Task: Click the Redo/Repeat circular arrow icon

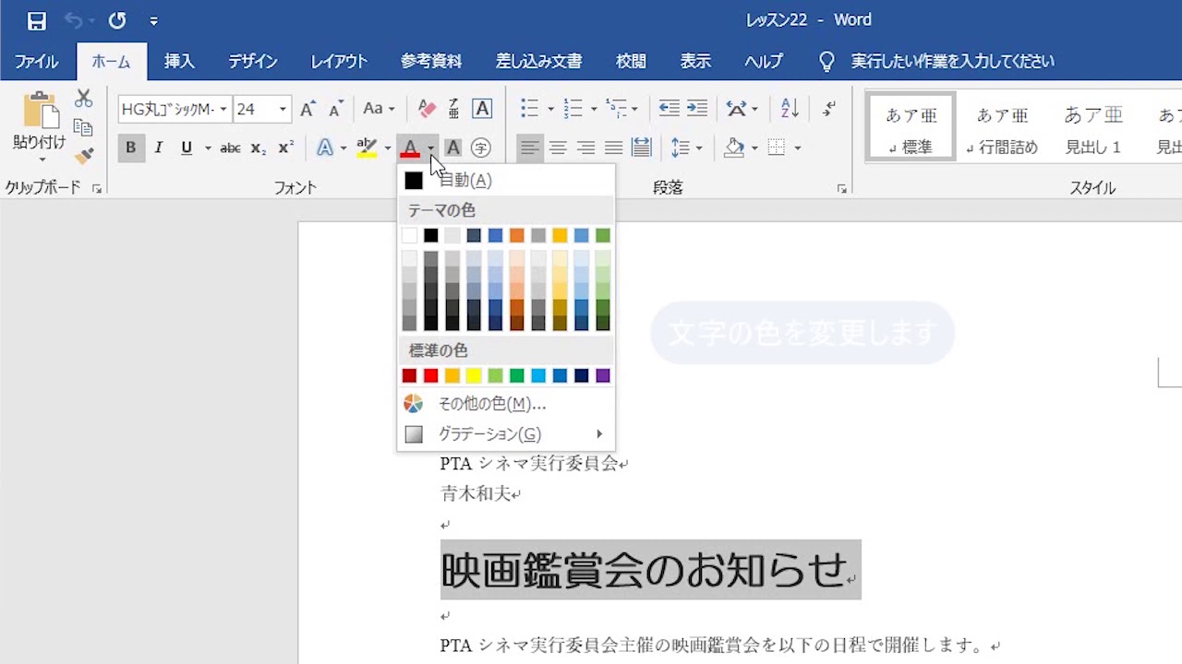Action: tap(117, 20)
